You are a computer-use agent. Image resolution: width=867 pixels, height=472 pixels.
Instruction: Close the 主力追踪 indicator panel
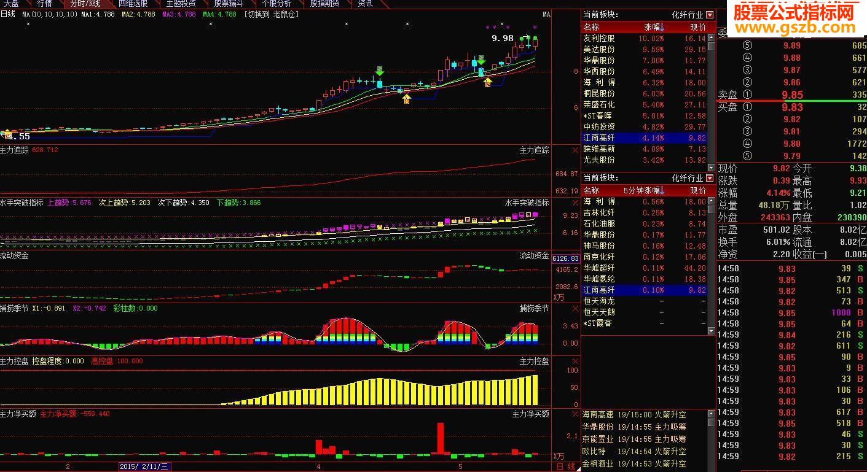pos(575,150)
